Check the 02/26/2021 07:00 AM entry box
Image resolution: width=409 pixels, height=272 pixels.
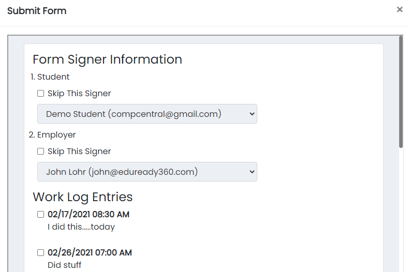[x=41, y=252]
